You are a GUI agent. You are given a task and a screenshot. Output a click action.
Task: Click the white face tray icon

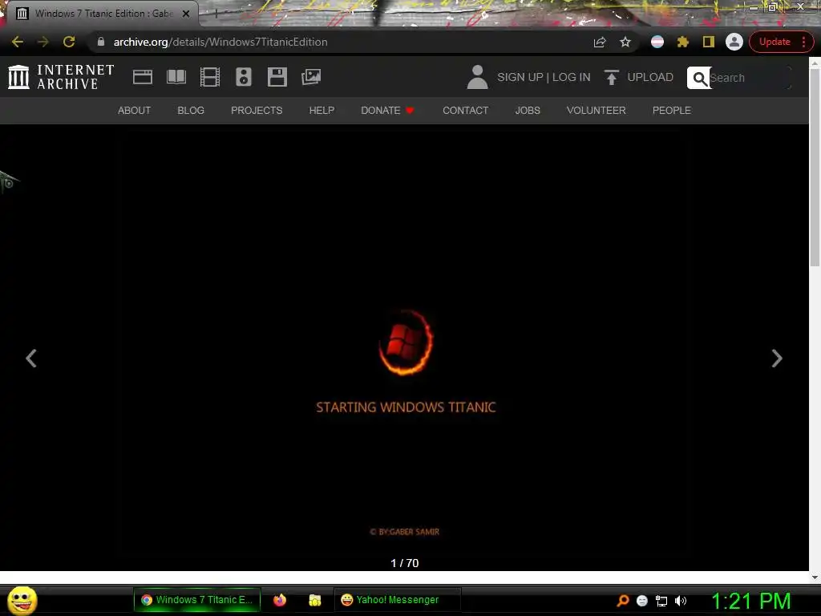tap(642, 601)
